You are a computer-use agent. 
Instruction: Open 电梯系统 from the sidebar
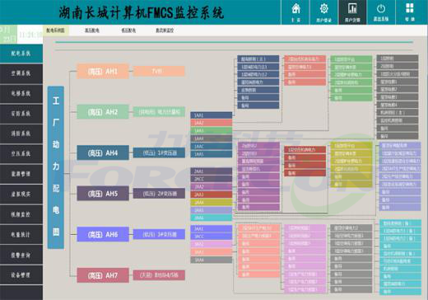pos(21,94)
